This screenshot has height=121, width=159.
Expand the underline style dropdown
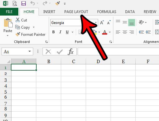click(73, 32)
